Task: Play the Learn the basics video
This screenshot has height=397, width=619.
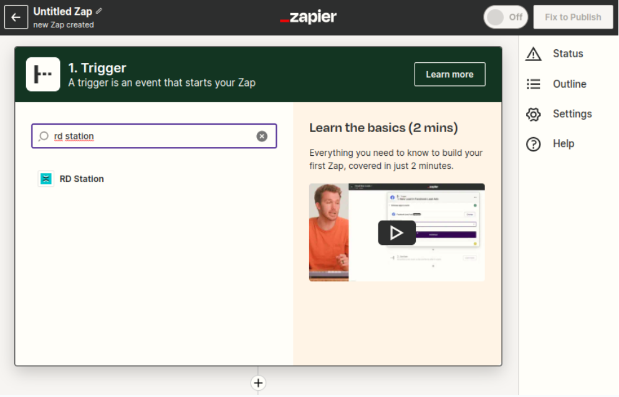Action: click(397, 232)
